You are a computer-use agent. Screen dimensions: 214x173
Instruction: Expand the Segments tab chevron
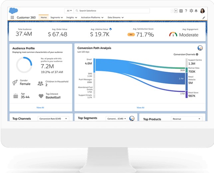pyautogui.click(x=62, y=17)
